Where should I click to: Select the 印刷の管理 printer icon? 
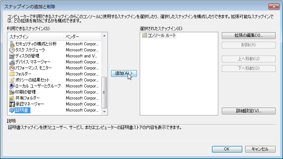point(12,92)
